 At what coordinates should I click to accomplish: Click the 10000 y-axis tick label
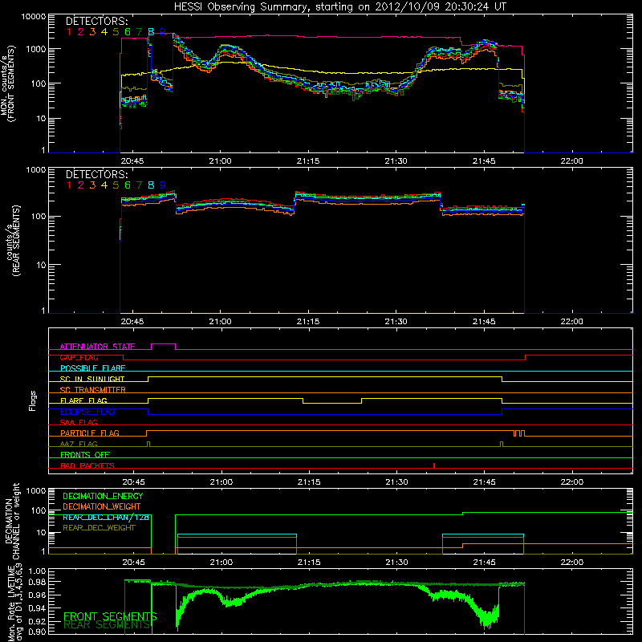[34, 16]
